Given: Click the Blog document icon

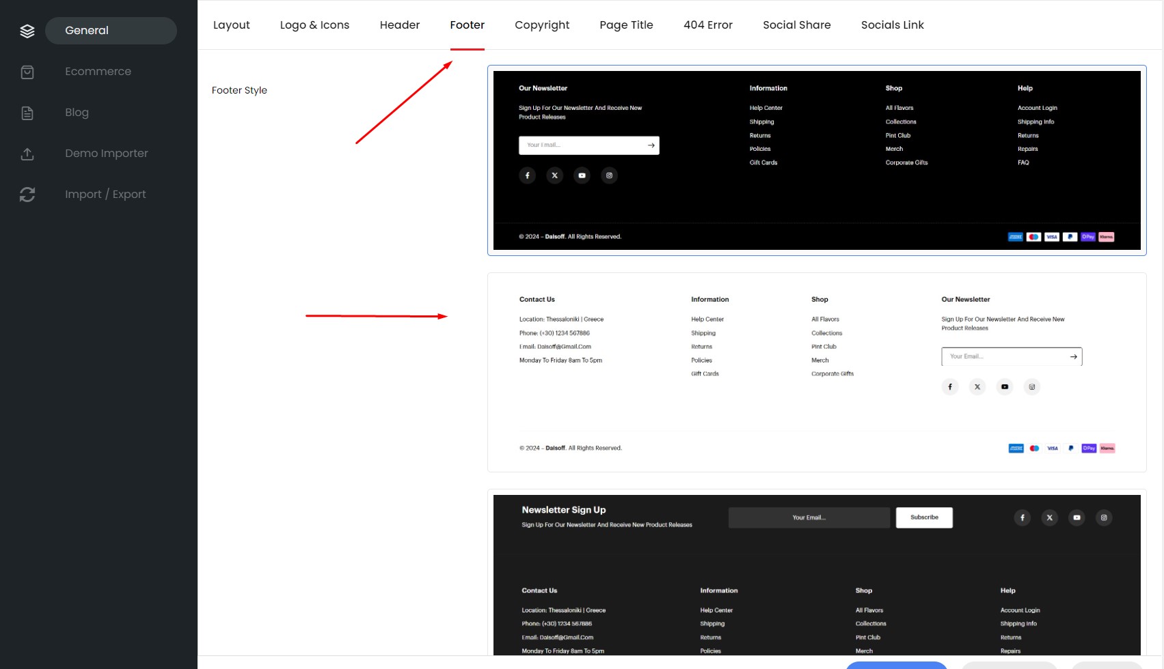Looking at the screenshot, I should [27, 113].
